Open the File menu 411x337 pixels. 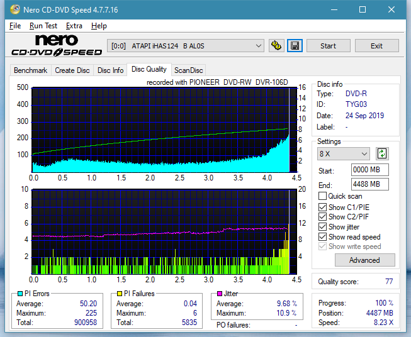(x=15, y=26)
